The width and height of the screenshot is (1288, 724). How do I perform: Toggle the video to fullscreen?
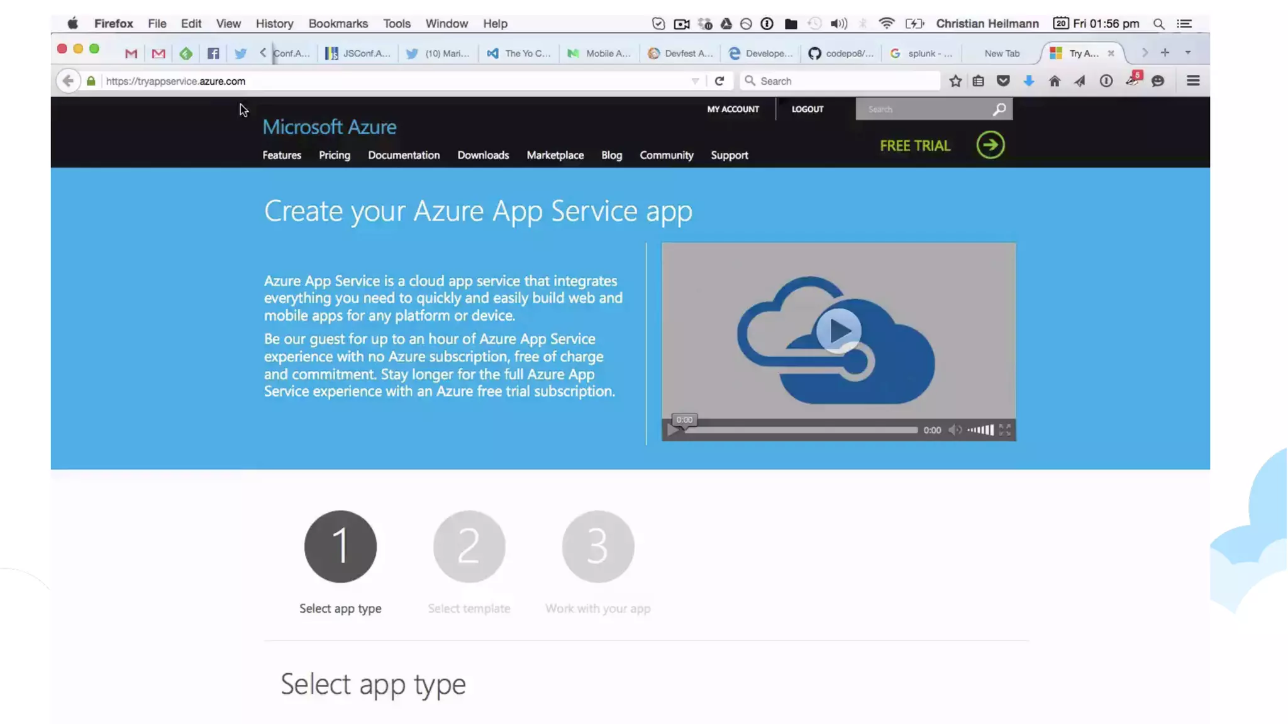(1005, 430)
